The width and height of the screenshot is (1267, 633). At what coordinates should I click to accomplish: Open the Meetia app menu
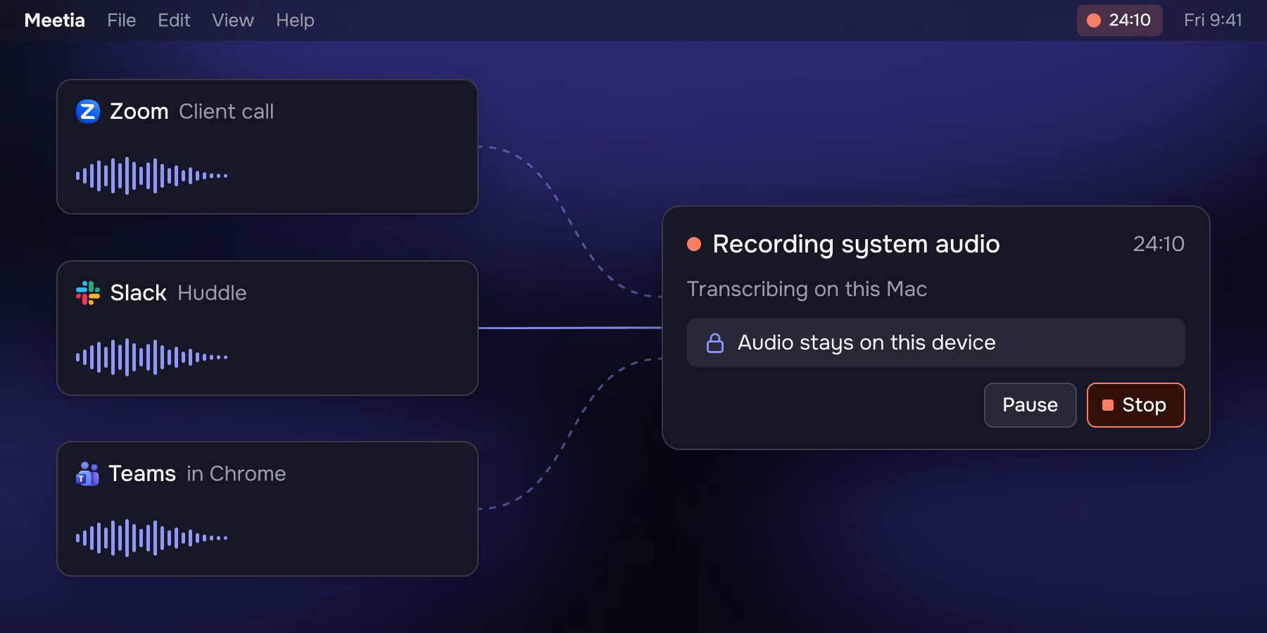pyautogui.click(x=55, y=20)
